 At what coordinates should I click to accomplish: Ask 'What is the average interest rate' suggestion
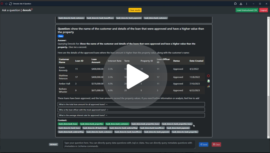click(x=131, y=115)
